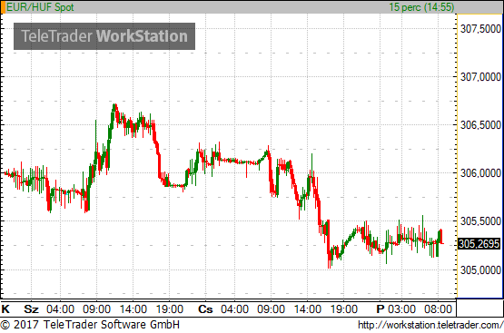
Task: Click the Cs day marker on time axis
Action: point(205,309)
